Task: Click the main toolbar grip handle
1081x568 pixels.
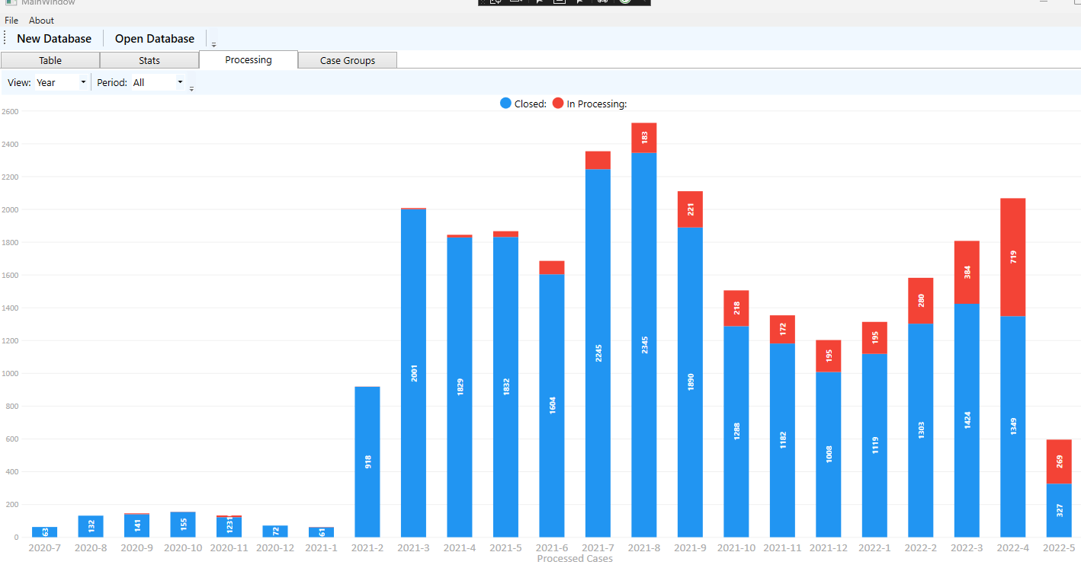Action: 5,38
